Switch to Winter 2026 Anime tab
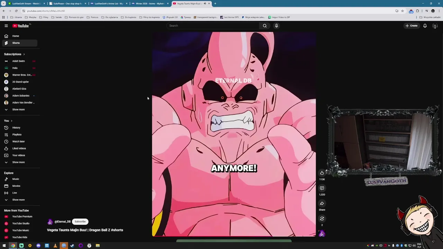The width and height of the screenshot is (443, 249). coord(150,3)
